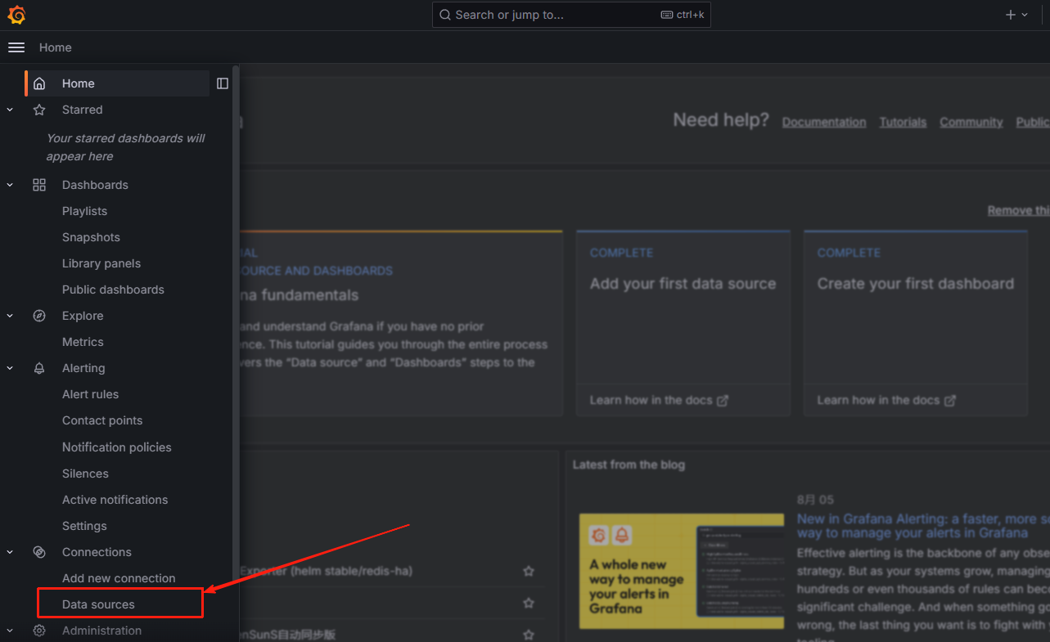
Task: Click the Connections plug icon
Action: pyautogui.click(x=39, y=552)
